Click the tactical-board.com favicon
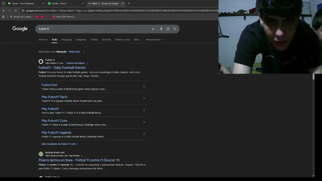322x181 pixels. coord(41,154)
